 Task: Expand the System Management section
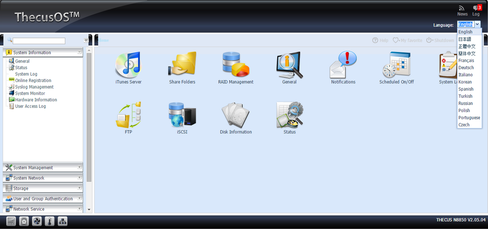tap(79, 168)
